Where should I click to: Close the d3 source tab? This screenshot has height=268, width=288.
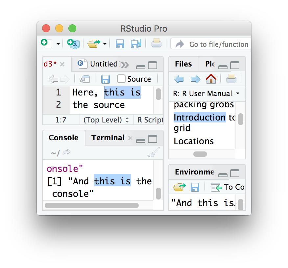(62, 64)
